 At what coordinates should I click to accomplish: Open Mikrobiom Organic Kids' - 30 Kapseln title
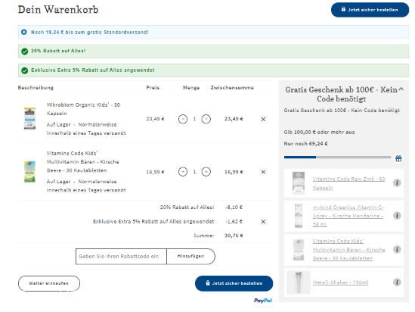click(x=83, y=109)
